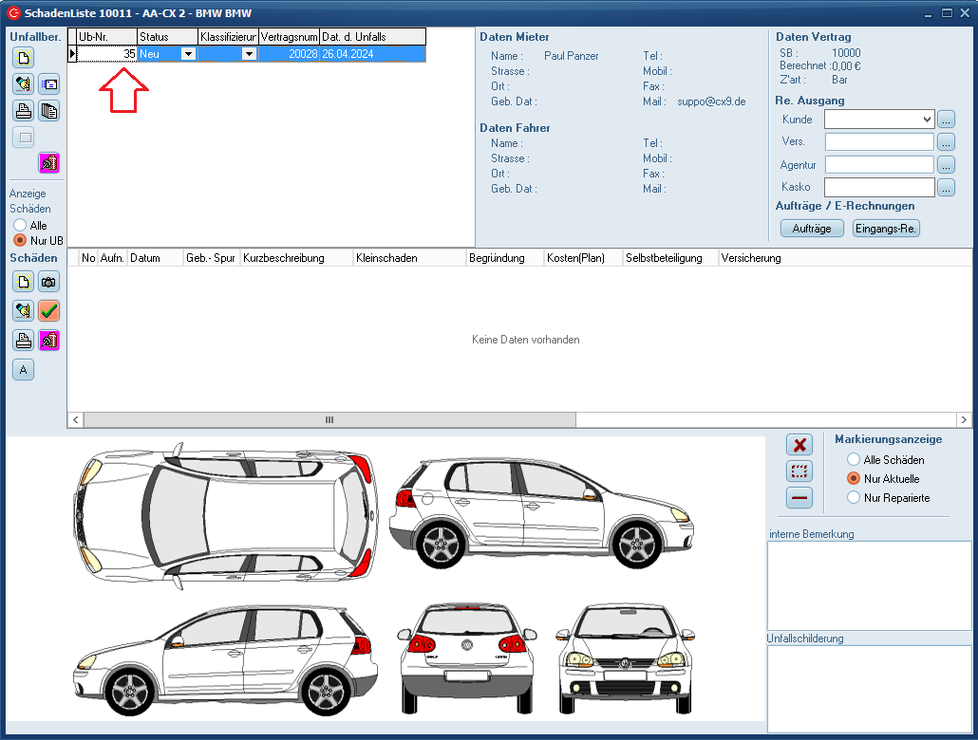Click the green checkmark icon in Schäden
978x740 pixels.
click(48, 310)
